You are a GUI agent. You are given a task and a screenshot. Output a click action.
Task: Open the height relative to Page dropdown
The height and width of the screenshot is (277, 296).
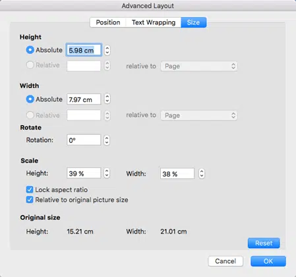point(199,66)
